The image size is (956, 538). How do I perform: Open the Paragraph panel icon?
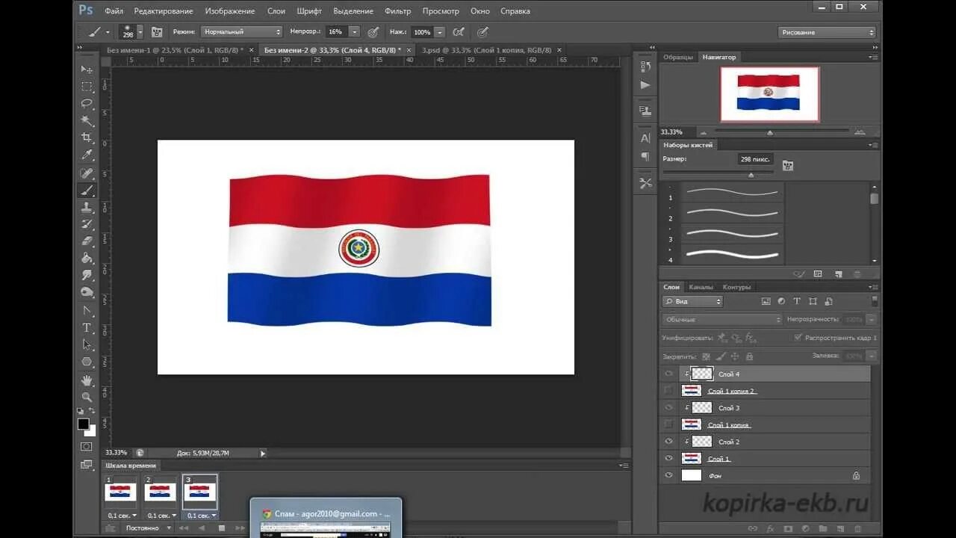pos(645,157)
